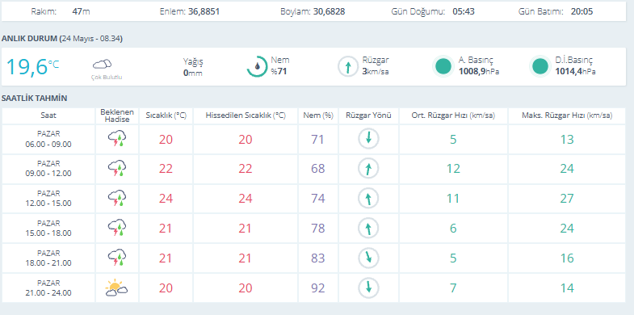Click the Rakım 47m value
Viewport: 634px width, 315px height.
coord(81,11)
